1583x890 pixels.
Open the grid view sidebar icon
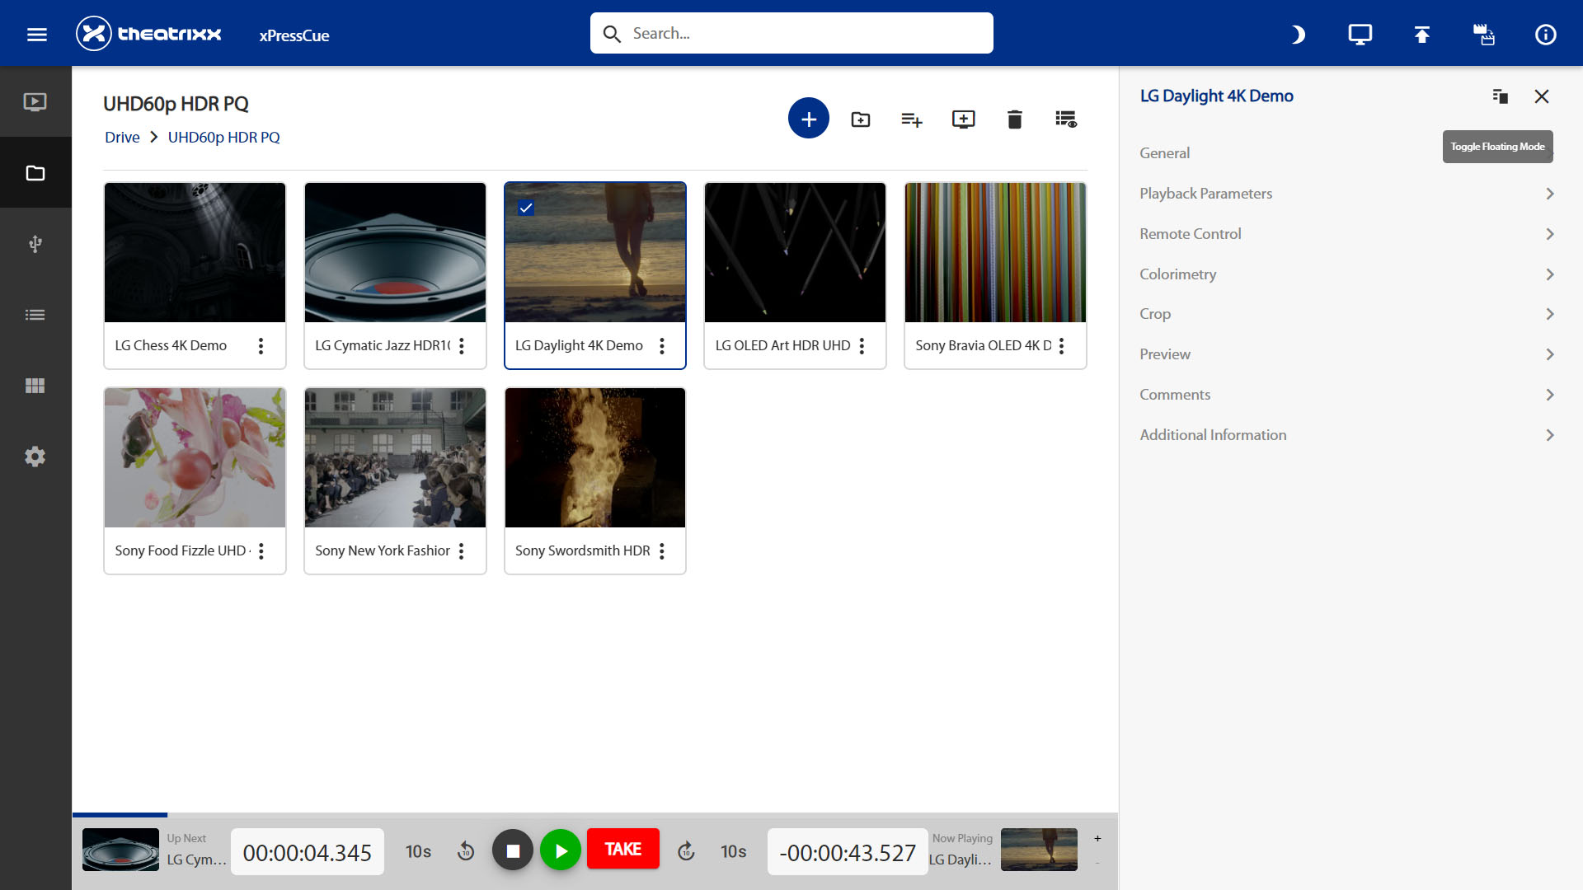point(35,385)
